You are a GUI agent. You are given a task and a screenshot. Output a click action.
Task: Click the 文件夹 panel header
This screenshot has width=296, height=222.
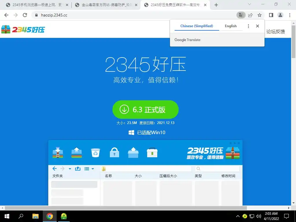[58, 176]
